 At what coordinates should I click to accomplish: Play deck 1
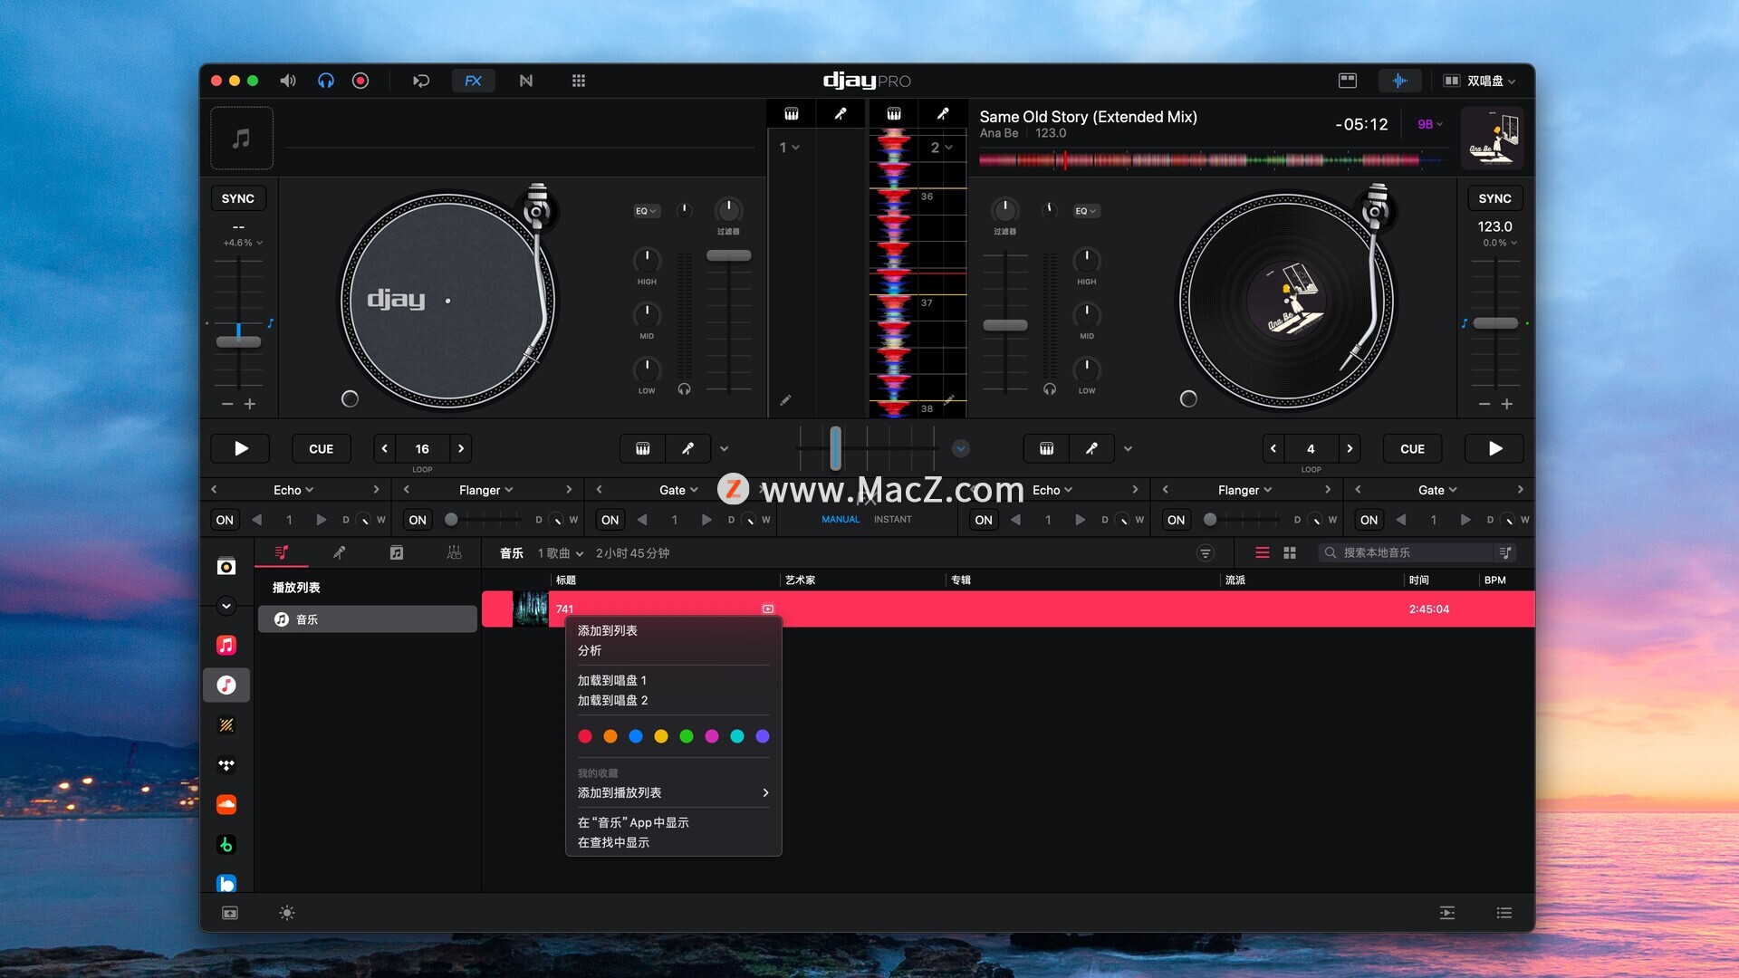240,448
